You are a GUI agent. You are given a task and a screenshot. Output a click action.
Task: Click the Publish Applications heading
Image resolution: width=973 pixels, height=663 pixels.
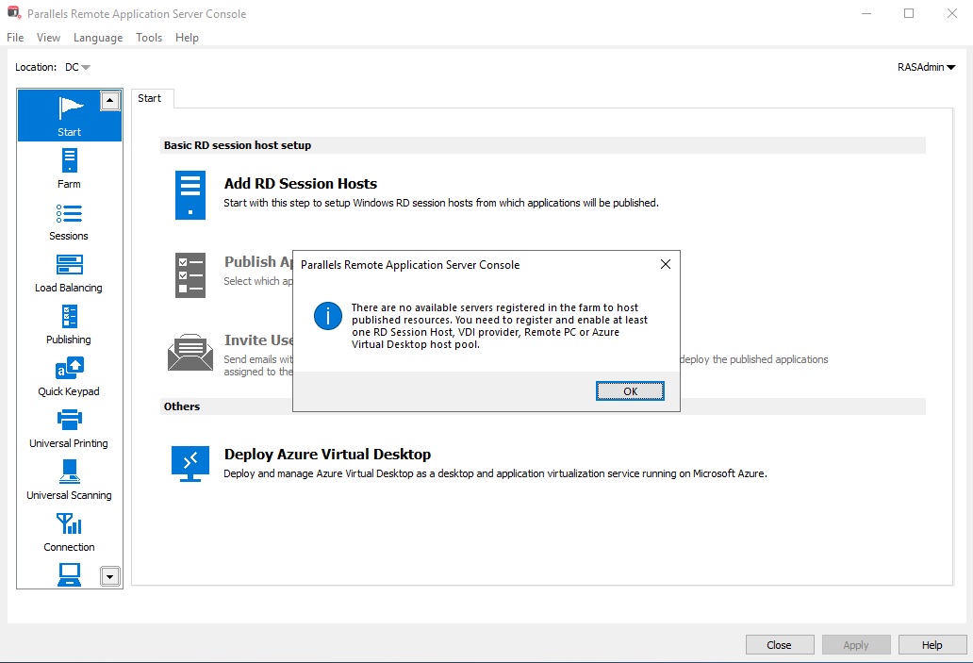[x=258, y=261]
